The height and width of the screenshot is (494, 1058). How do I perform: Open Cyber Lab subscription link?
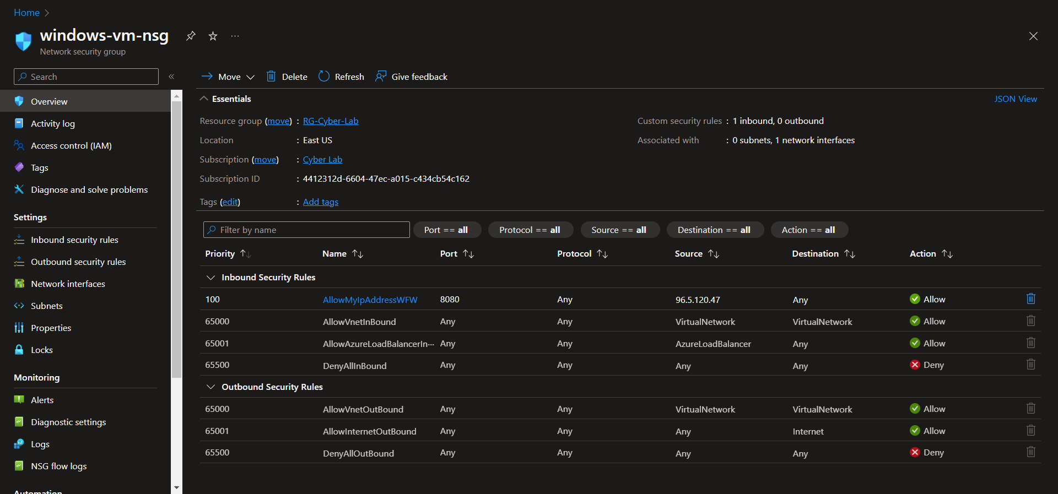(322, 159)
